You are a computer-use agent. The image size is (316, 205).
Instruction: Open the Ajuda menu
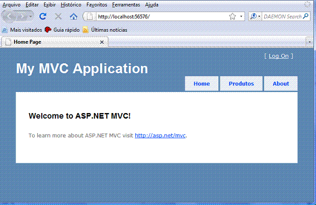pos(151,5)
